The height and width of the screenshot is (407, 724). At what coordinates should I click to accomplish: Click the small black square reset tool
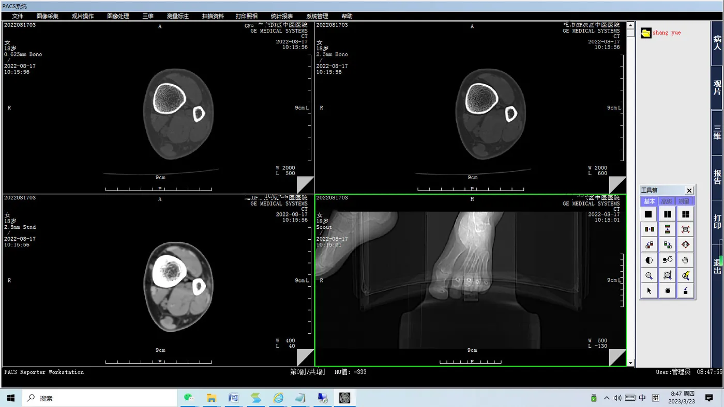pyautogui.click(x=667, y=291)
